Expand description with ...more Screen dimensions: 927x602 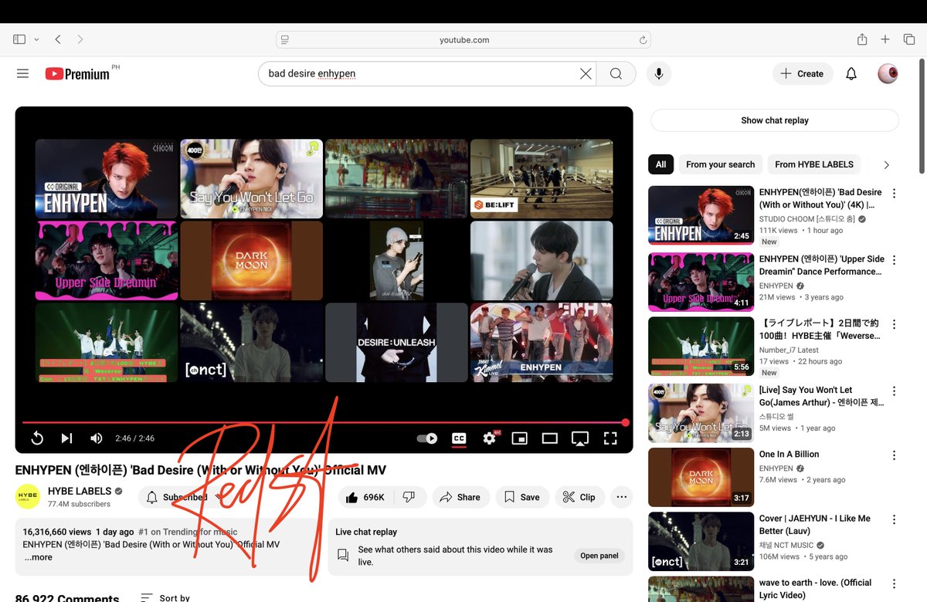pyautogui.click(x=38, y=557)
